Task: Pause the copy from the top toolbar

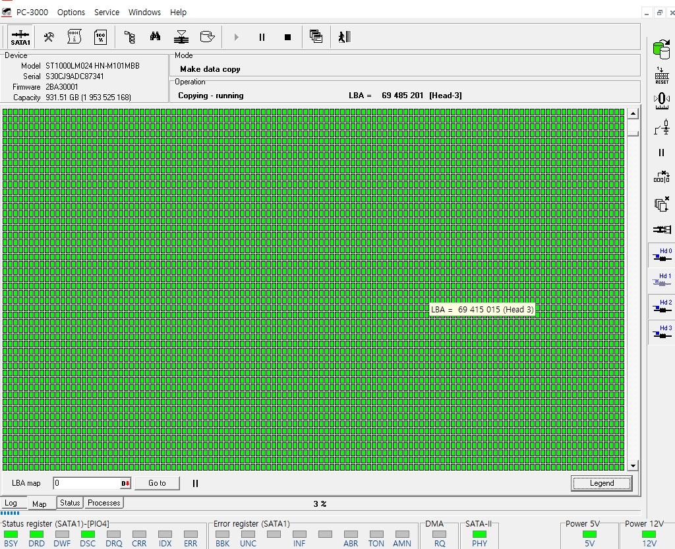Action: tap(262, 37)
